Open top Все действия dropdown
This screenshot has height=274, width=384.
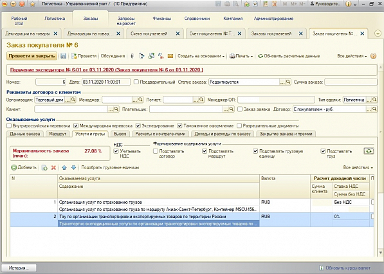pos(352,56)
